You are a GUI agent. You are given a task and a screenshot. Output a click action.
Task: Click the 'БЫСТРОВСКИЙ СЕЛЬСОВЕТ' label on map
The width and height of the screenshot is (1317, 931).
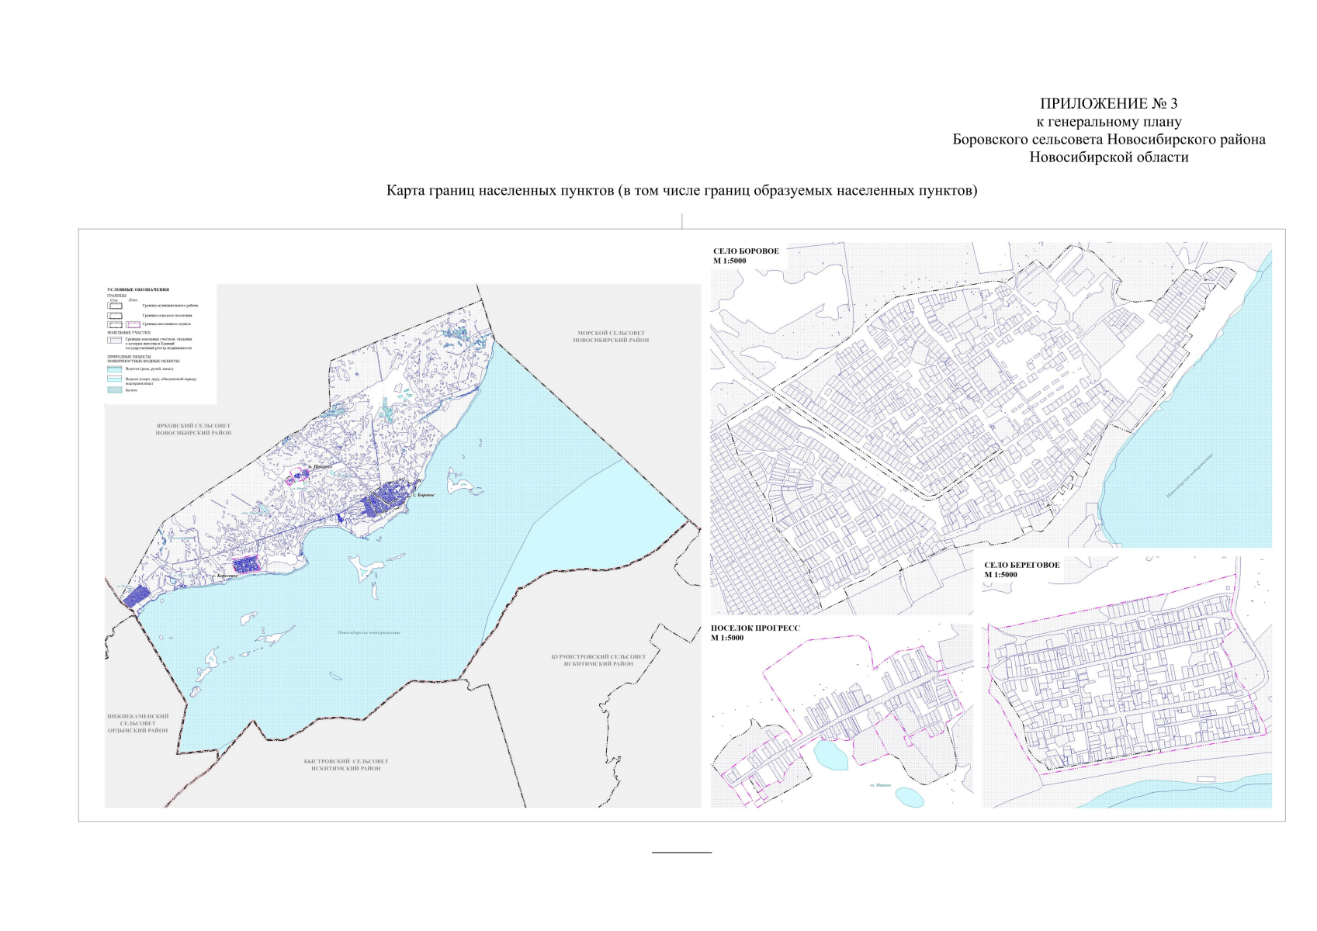tap(346, 761)
